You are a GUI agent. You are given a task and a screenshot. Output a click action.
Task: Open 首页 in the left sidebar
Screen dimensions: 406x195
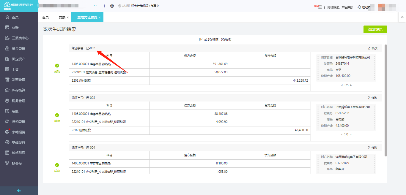coord(19,17)
